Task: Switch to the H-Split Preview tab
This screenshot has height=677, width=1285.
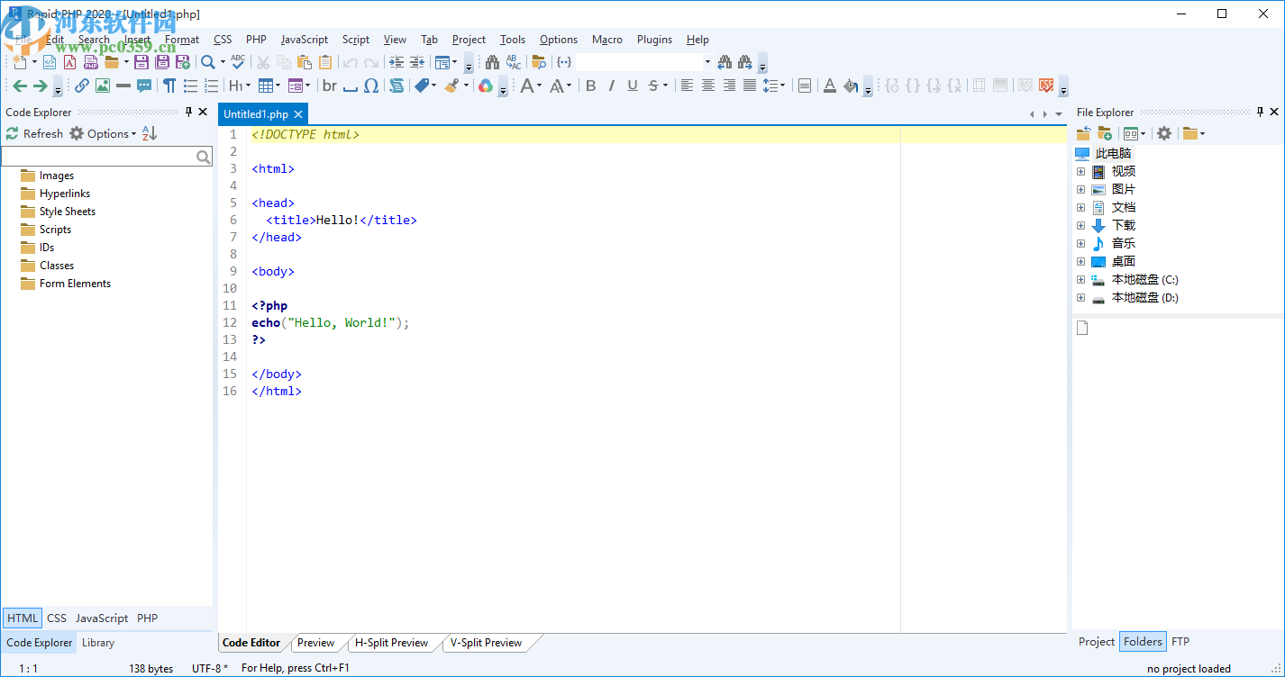Action: tap(391, 643)
